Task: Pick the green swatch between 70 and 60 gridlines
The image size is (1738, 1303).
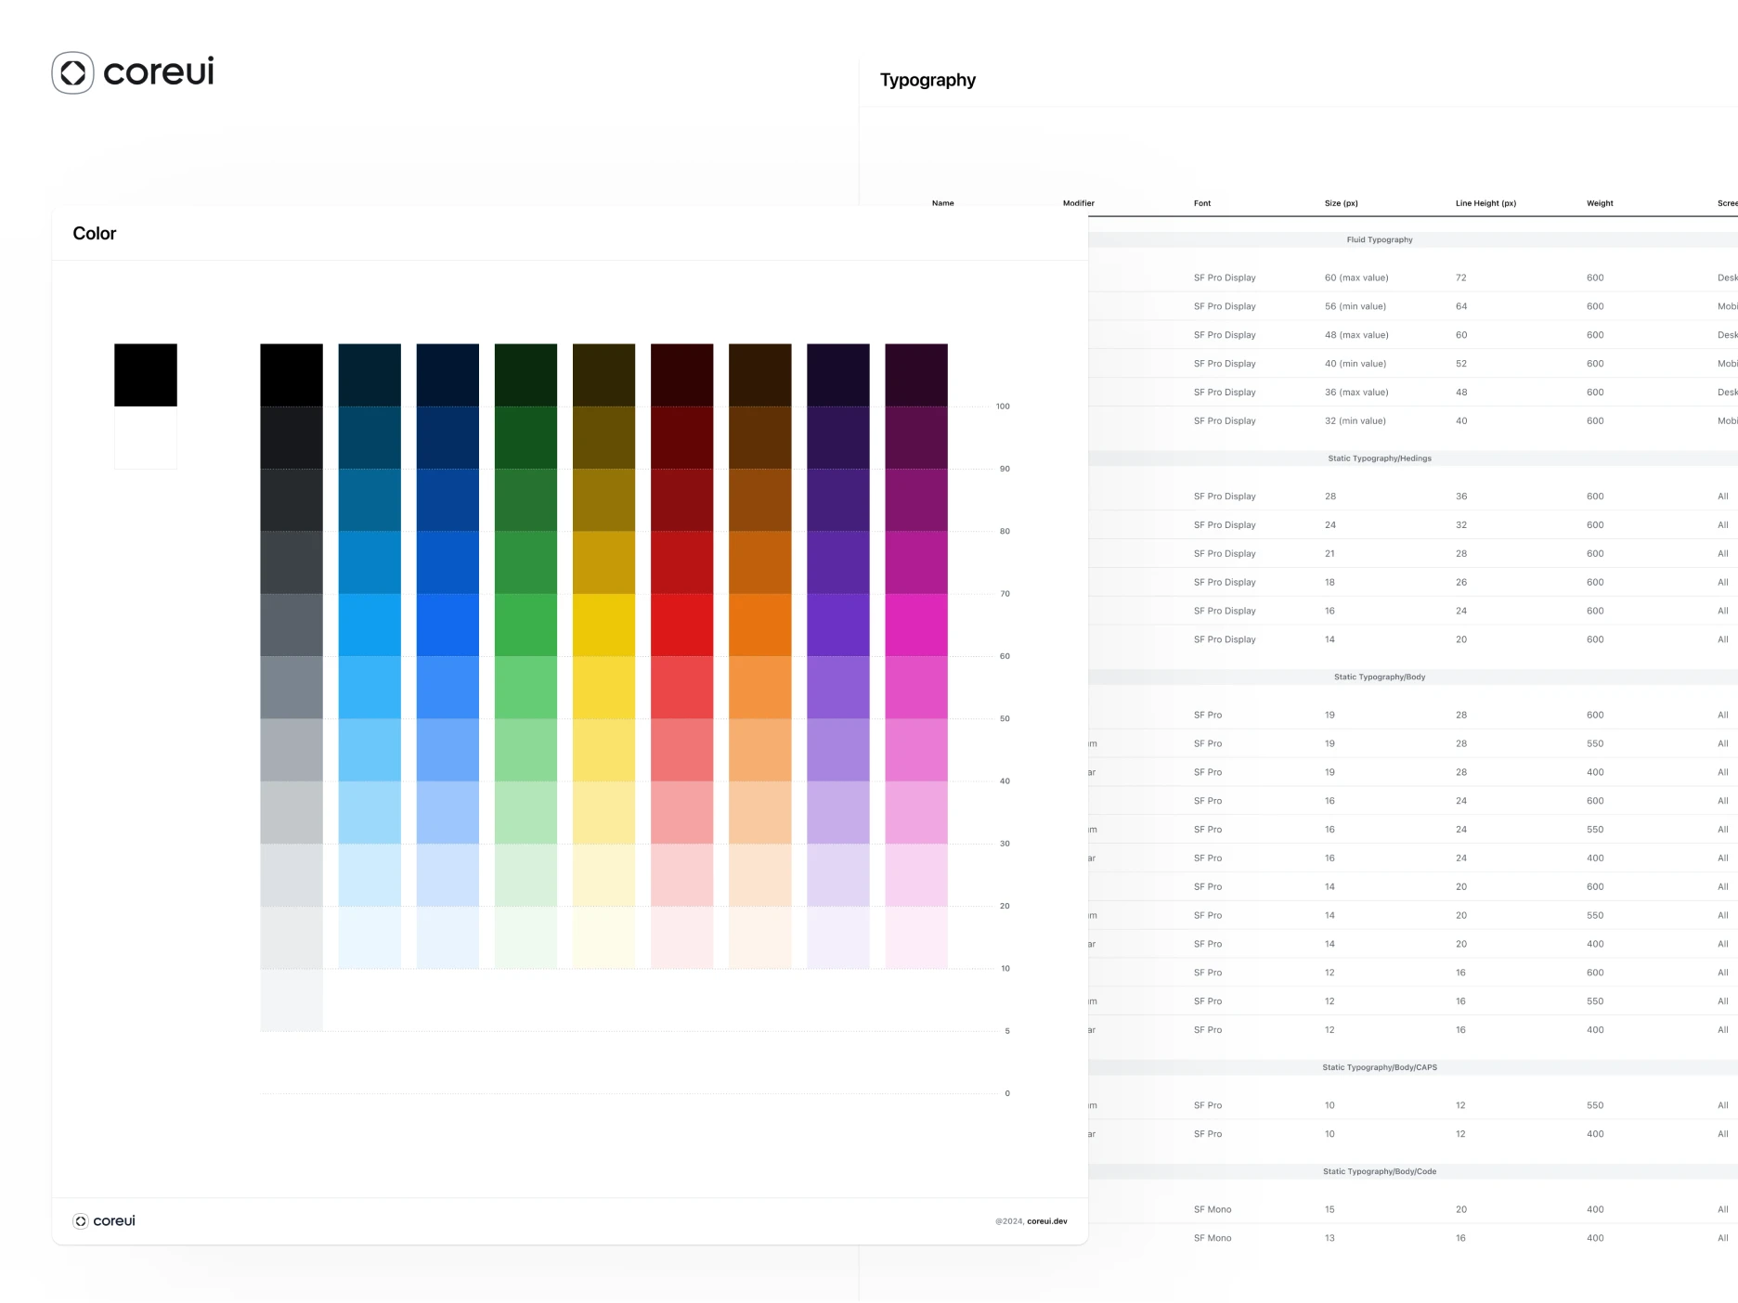Action: [x=525, y=625]
